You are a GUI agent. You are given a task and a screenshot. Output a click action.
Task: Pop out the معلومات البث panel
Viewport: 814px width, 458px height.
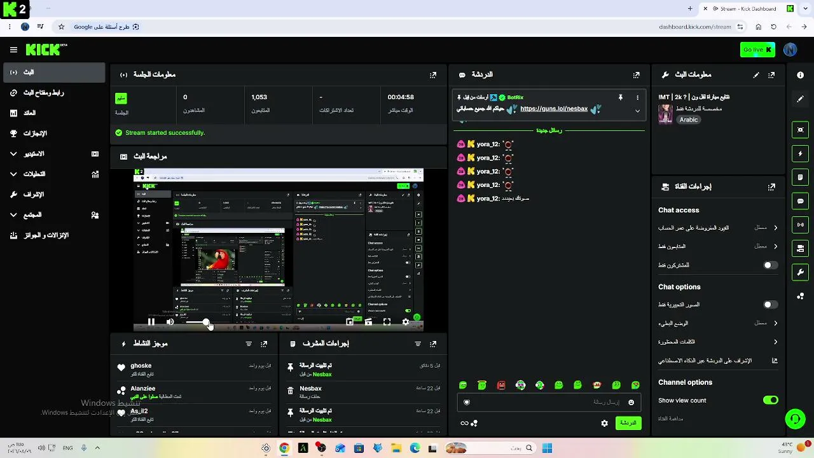pyautogui.click(x=771, y=74)
